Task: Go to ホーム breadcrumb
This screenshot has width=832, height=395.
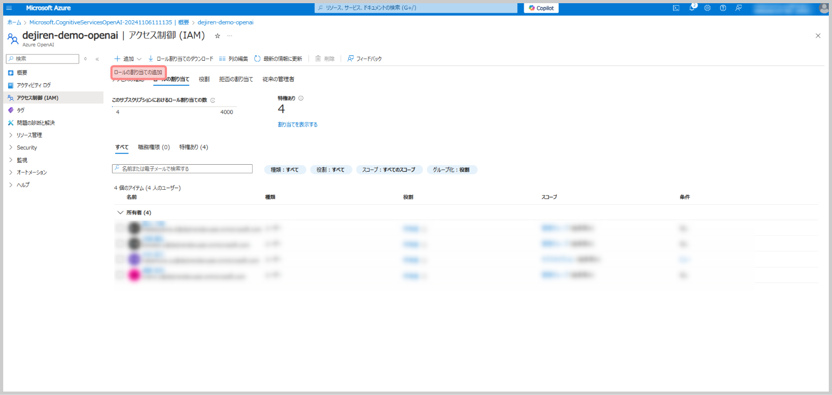Action: [x=14, y=22]
